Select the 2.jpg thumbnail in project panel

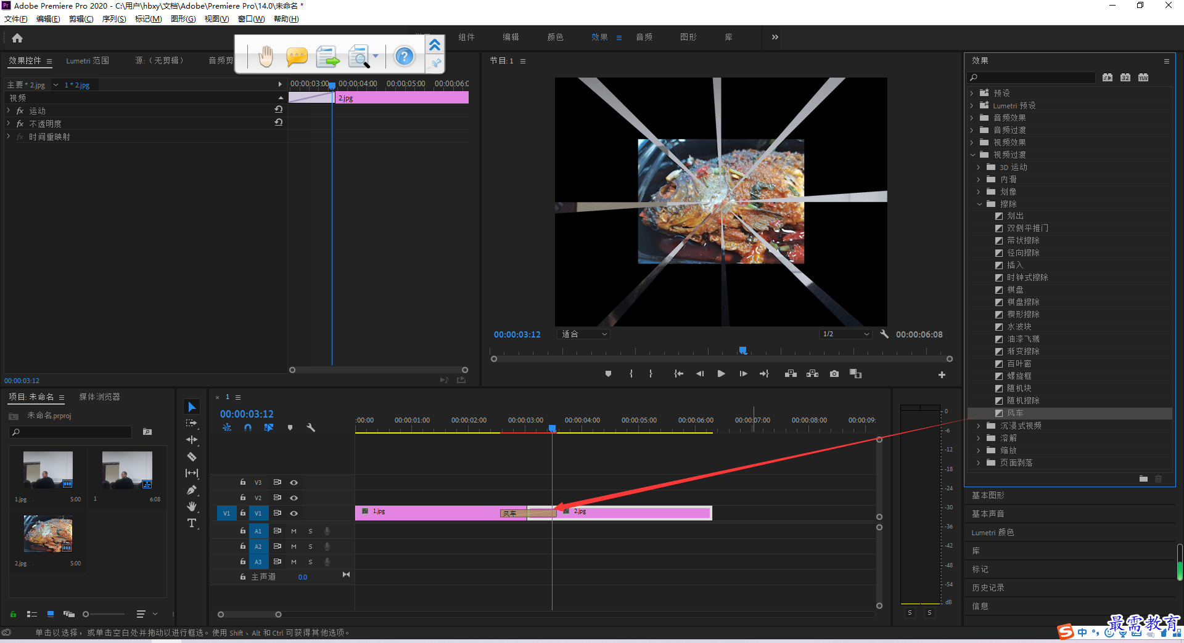pyautogui.click(x=48, y=533)
